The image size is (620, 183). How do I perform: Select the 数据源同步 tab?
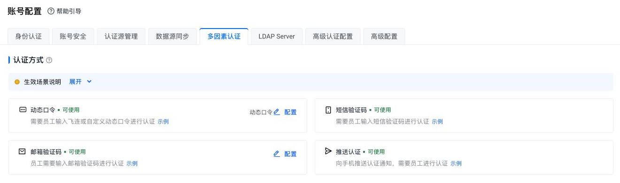172,37
